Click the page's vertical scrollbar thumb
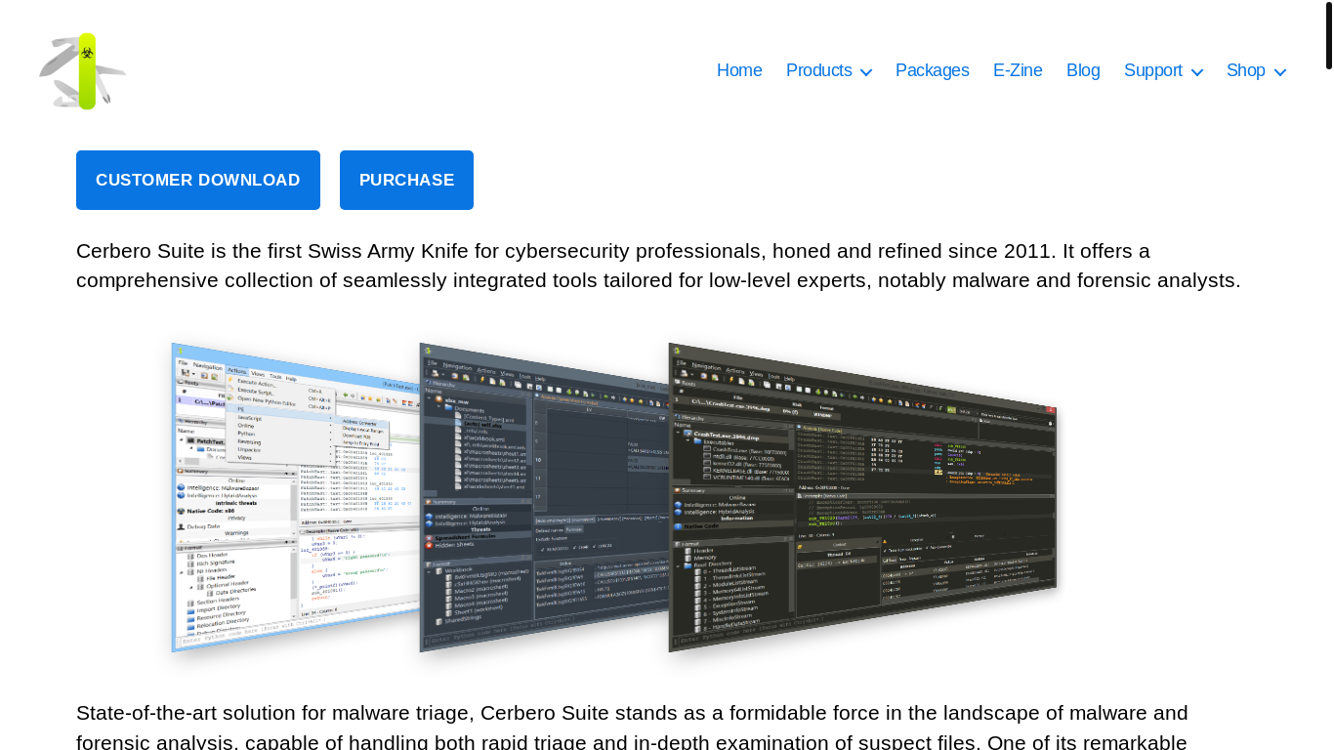This screenshot has width=1334, height=750. [1329, 35]
